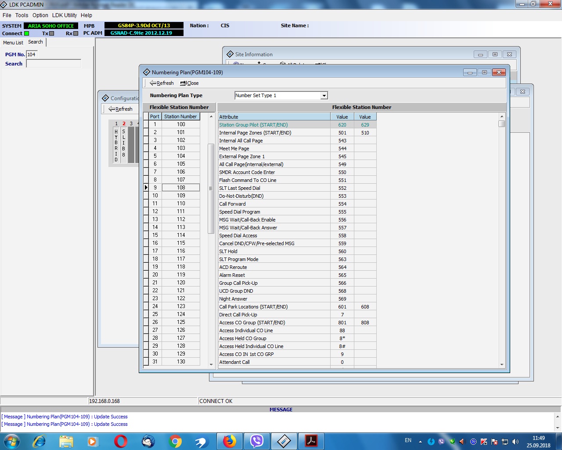Click the PGM No. input field
Screen dimensions: 562x450
click(32, 54)
